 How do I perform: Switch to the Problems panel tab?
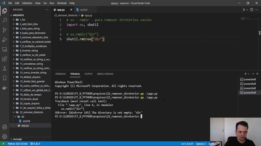(60, 74)
